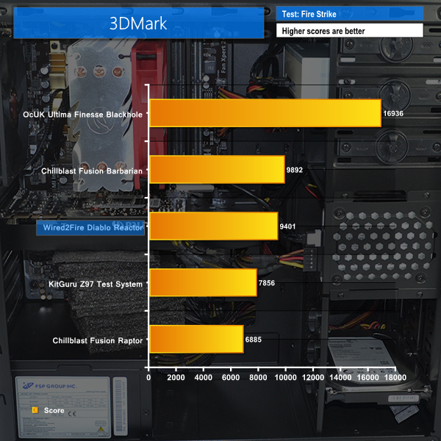
Task: Click the 9401 score value
Action: pyautogui.click(x=287, y=226)
